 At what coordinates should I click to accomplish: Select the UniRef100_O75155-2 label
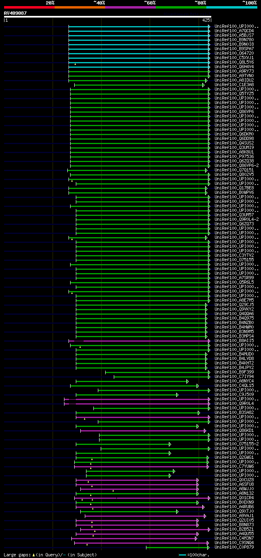tap(237, 444)
